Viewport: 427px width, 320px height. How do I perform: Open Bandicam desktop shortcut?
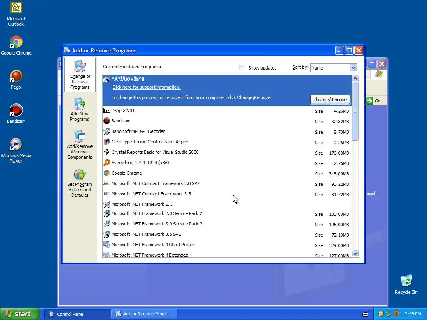coord(16,114)
